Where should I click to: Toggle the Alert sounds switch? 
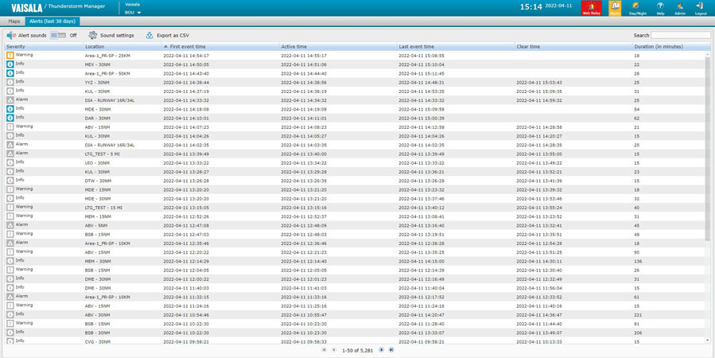(58, 35)
